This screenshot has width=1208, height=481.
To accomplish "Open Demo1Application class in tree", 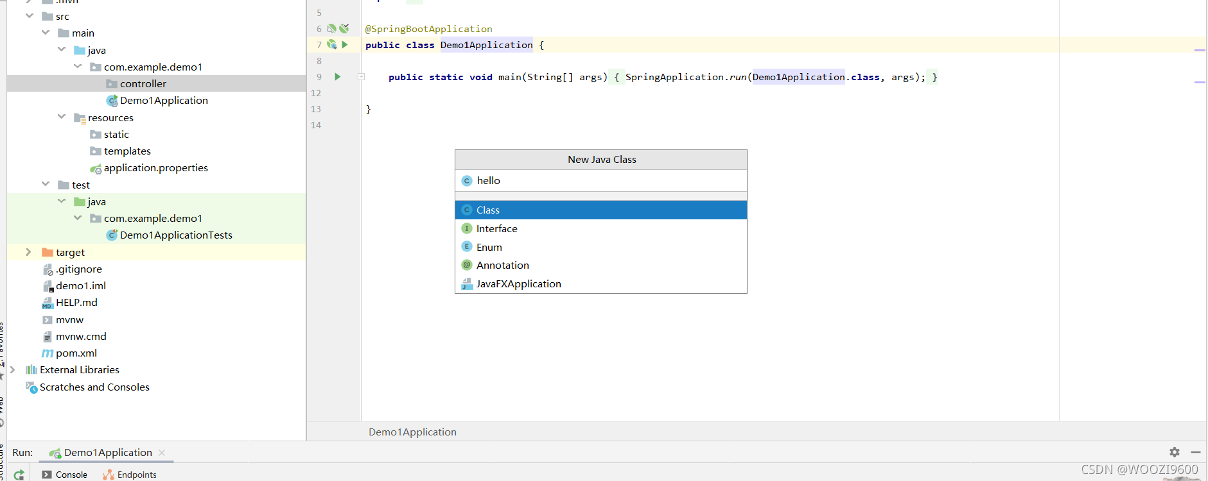I will [164, 100].
